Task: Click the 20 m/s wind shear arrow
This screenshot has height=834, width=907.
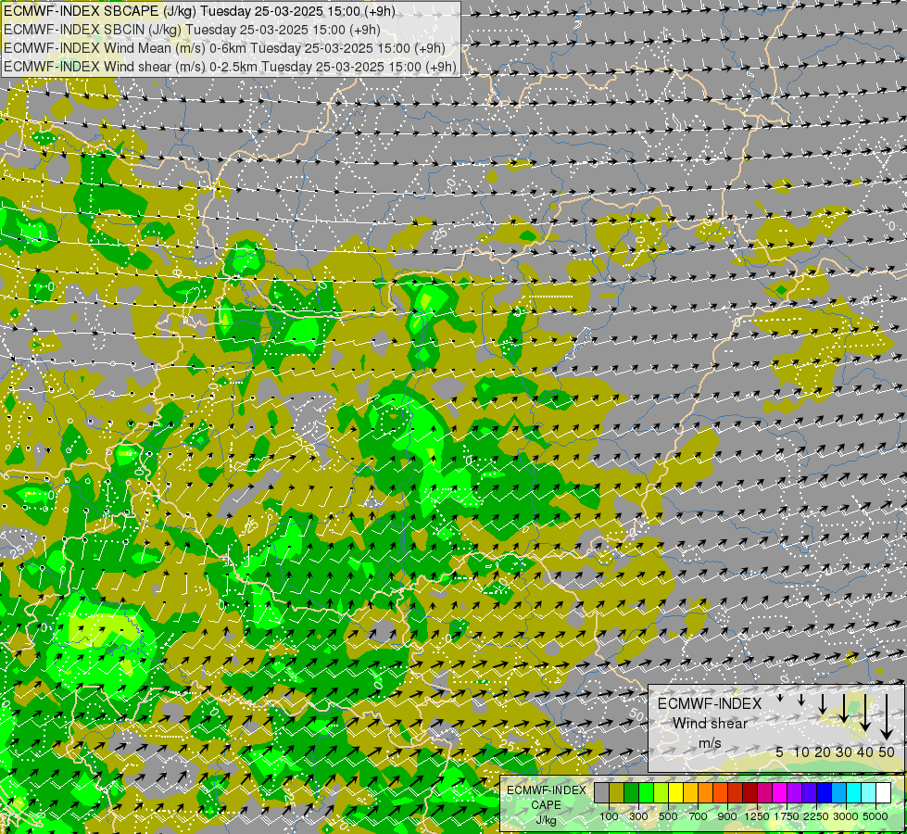Action: [x=823, y=703]
